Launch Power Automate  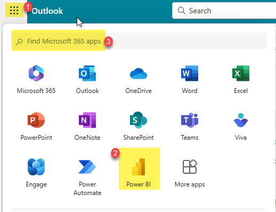(x=87, y=177)
